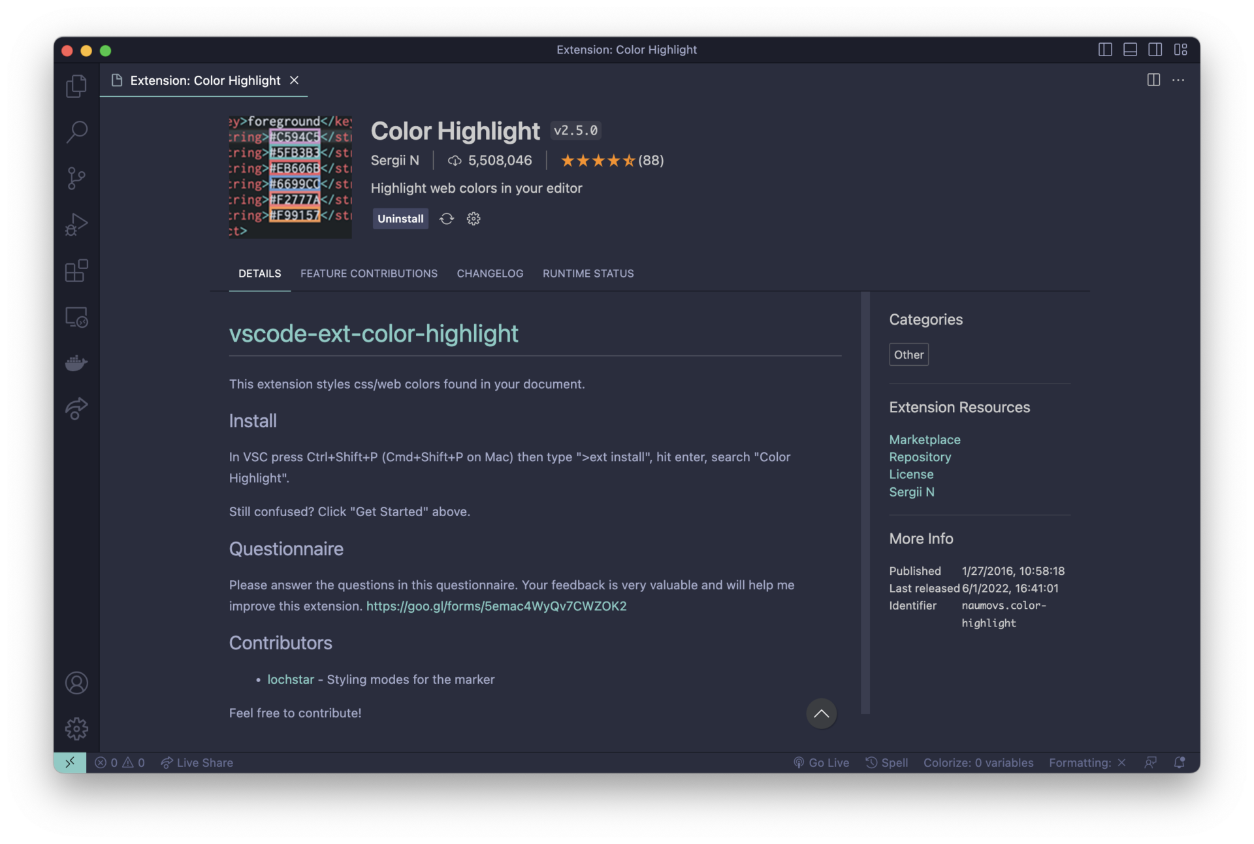Click the install count 5,508,046
Screen dimensions: 1254x844
click(490, 161)
